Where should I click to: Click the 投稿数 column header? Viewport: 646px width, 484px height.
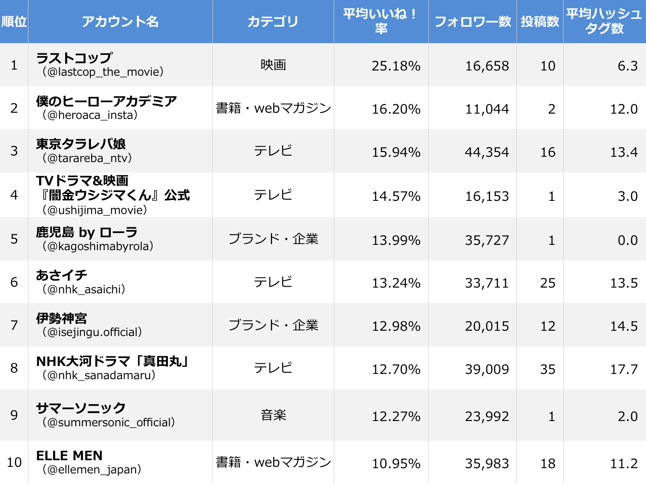coord(540,22)
